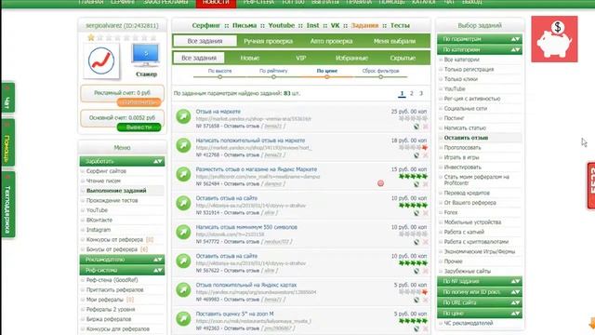This screenshot has height=335, width=595.
Task: Open the 'Помощь' side tab
Action: 8,142
